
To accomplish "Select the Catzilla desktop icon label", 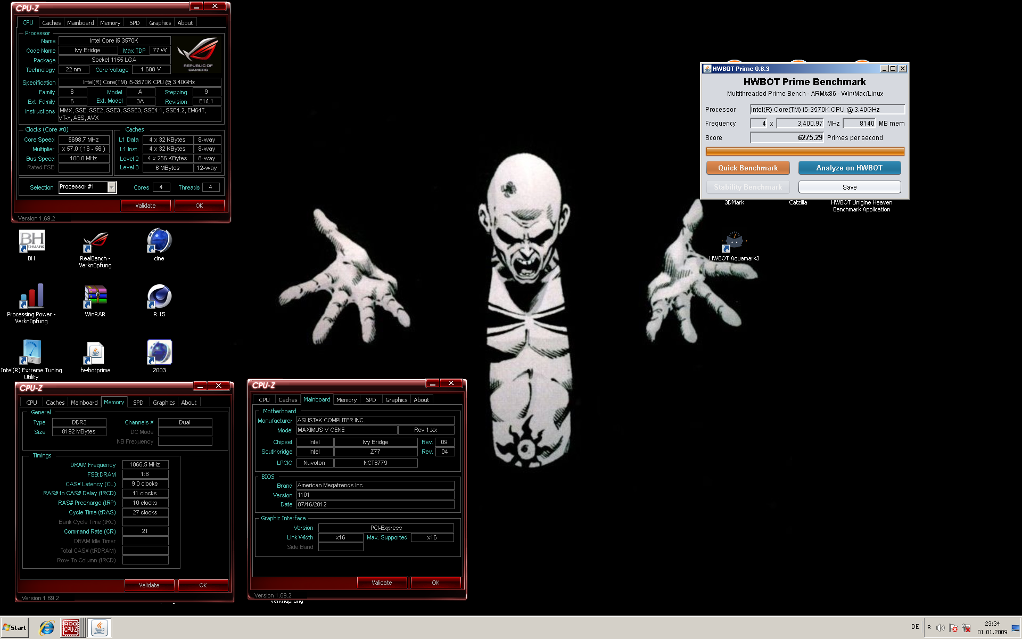I will 798,202.
